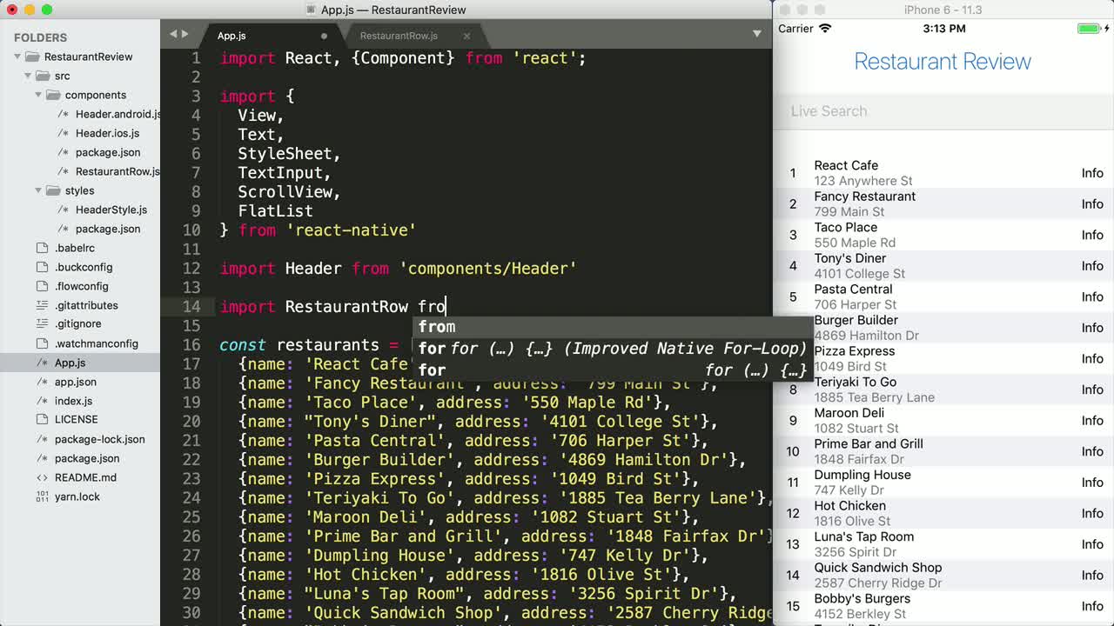Click the back navigation arrow in editor toolbar
This screenshot has width=1114, height=626.
click(172, 34)
